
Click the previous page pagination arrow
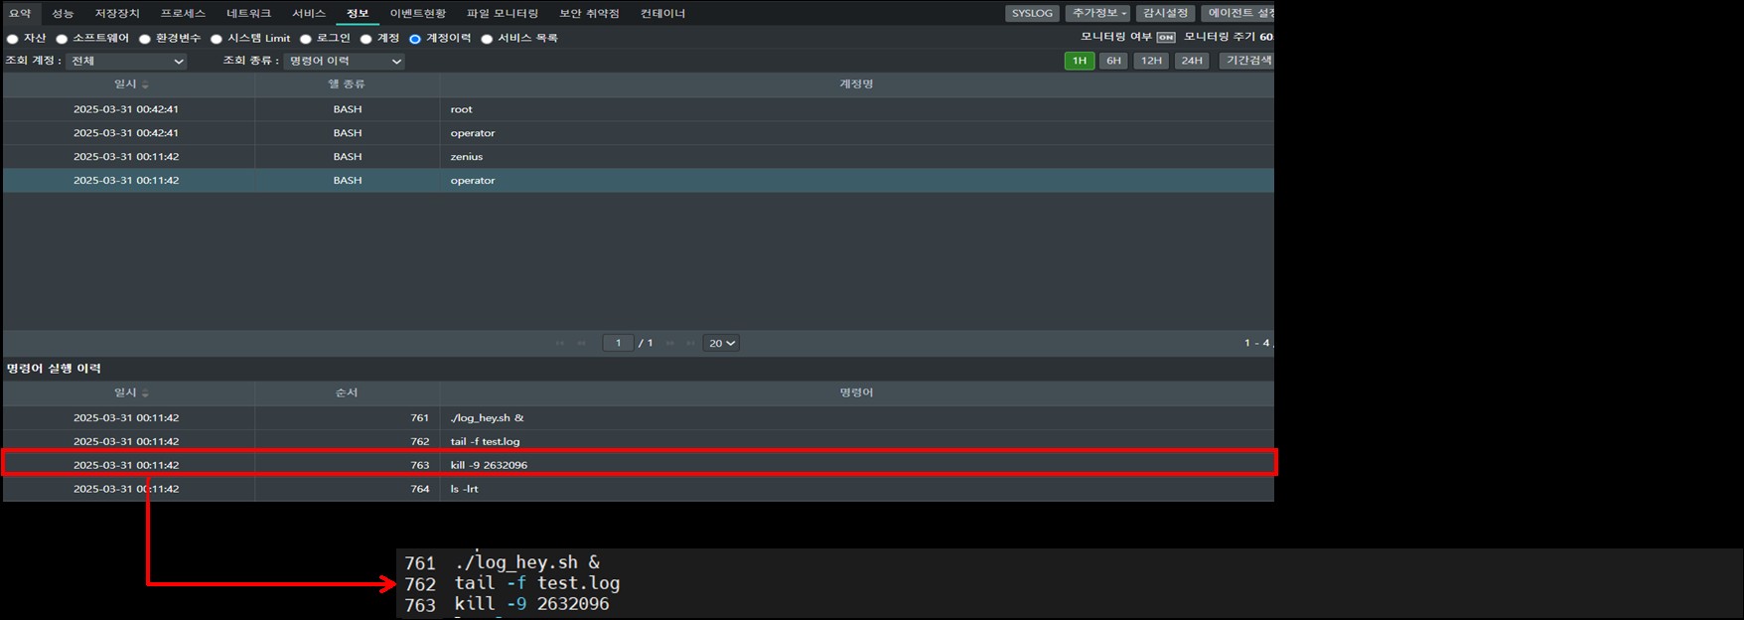click(x=582, y=343)
